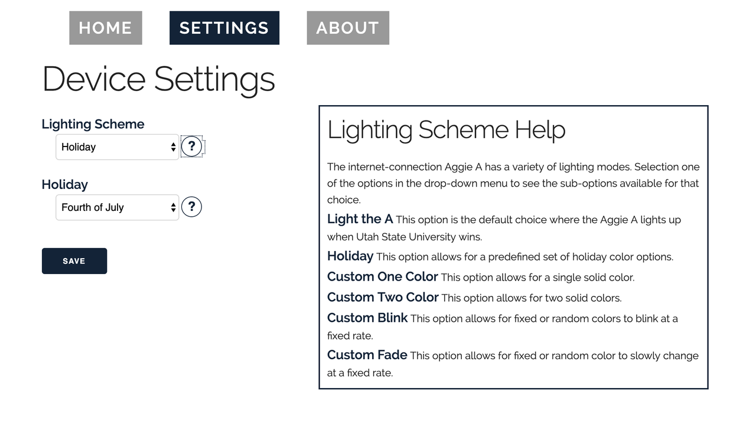Open the About page tab
The width and height of the screenshot is (756, 430).
pos(348,28)
